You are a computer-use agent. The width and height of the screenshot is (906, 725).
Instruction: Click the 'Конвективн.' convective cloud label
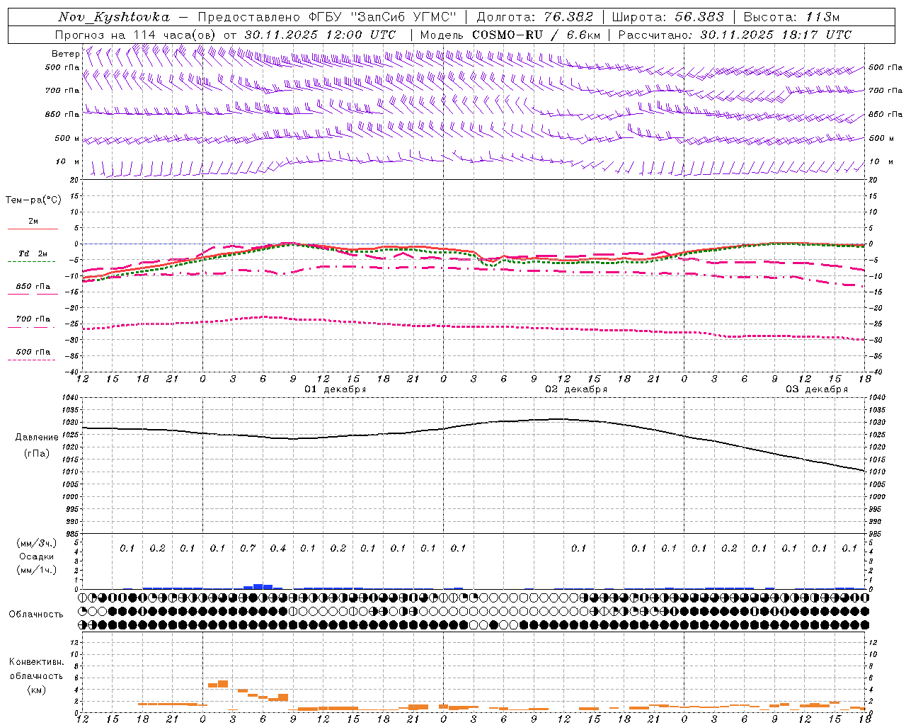(37, 662)
